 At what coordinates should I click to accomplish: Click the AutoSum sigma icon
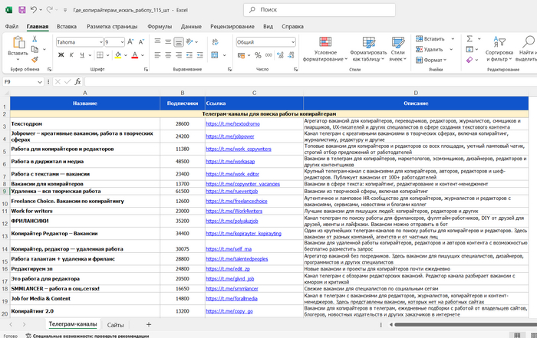point(469,39)
